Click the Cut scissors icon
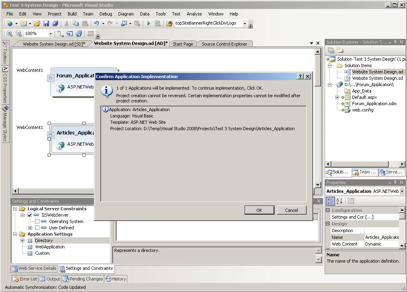The height and width of the screenshot is (292, 407). click(x=67, y=23)
